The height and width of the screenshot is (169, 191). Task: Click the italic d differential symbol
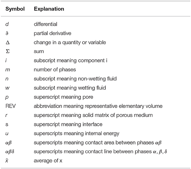(x=7, y=24)
